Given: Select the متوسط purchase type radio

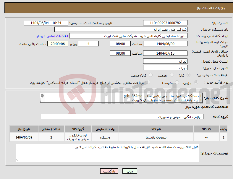Looking at the screenshot, I should [177, 82].
